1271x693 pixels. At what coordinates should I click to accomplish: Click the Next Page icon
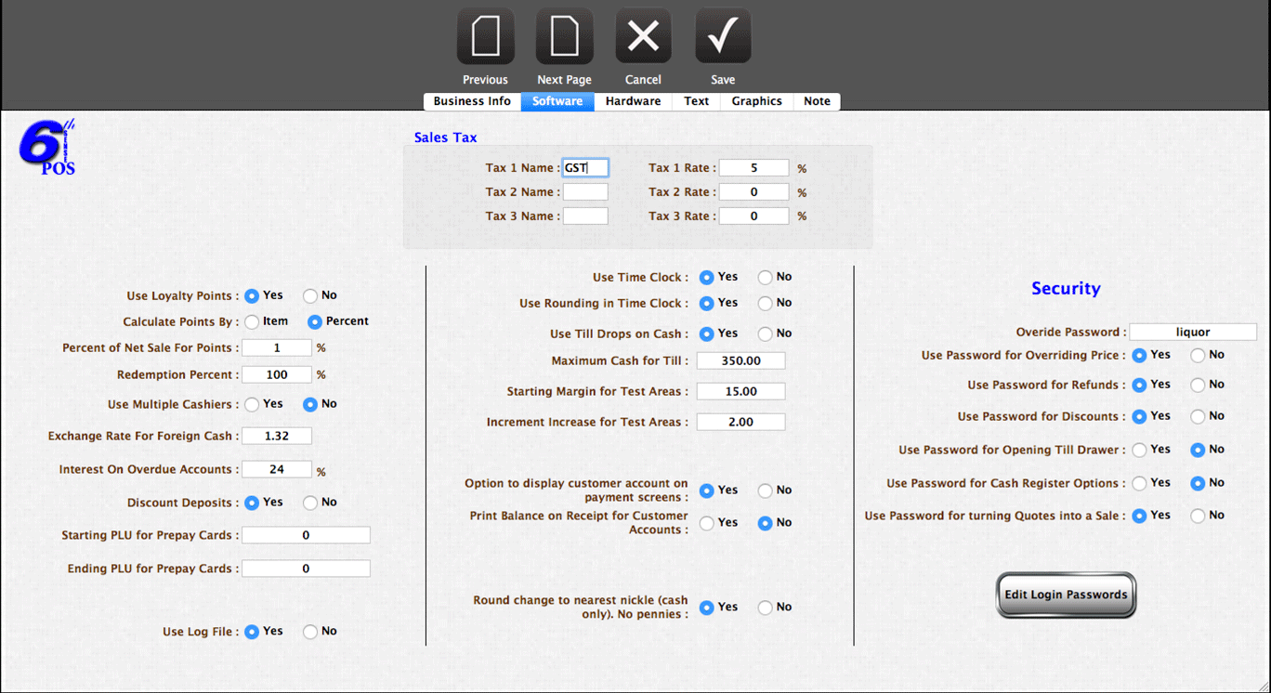click(564, 37)
